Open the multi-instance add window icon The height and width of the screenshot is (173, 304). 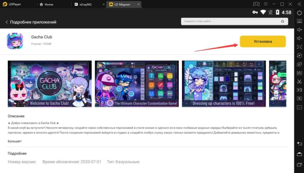pos(300,64)
